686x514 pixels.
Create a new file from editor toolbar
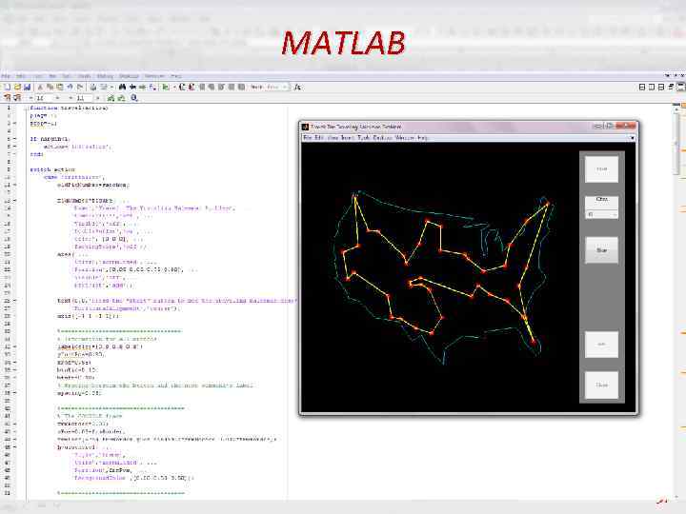8,87
